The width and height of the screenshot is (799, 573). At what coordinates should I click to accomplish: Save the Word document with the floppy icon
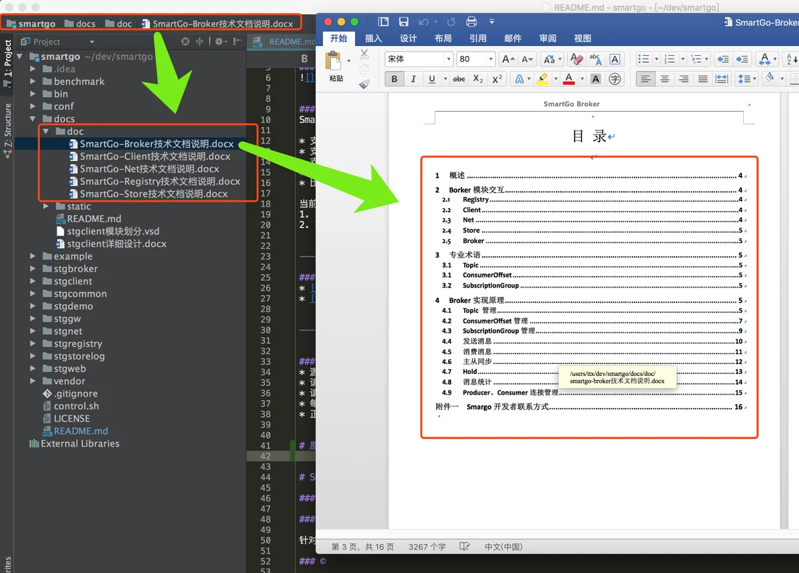[403, 22]
